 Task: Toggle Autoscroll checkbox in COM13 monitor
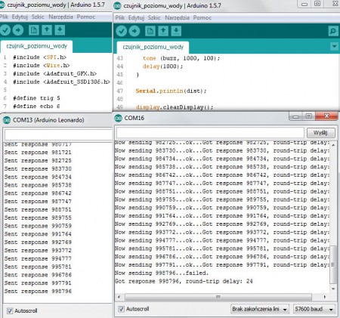(x=10, y=310)
